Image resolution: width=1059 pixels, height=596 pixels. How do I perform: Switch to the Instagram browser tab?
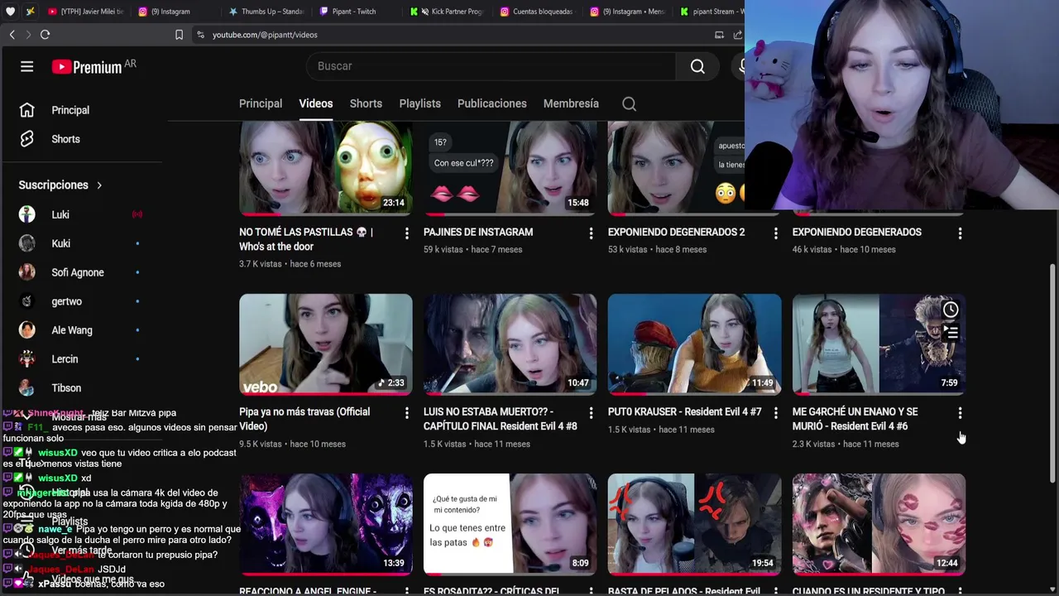tap(170, 12)
